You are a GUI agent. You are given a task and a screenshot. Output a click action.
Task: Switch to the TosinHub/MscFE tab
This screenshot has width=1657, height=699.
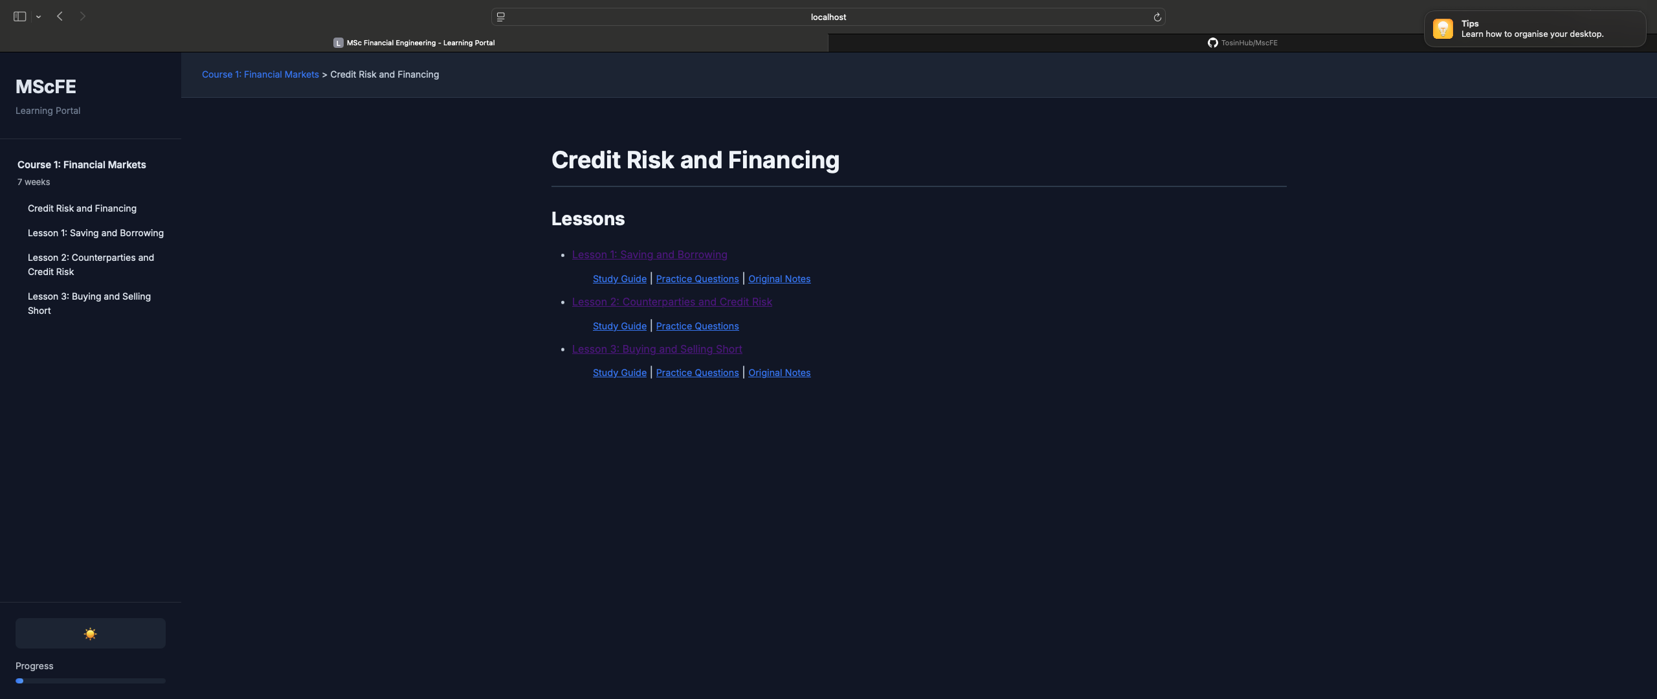(1243, 43)
